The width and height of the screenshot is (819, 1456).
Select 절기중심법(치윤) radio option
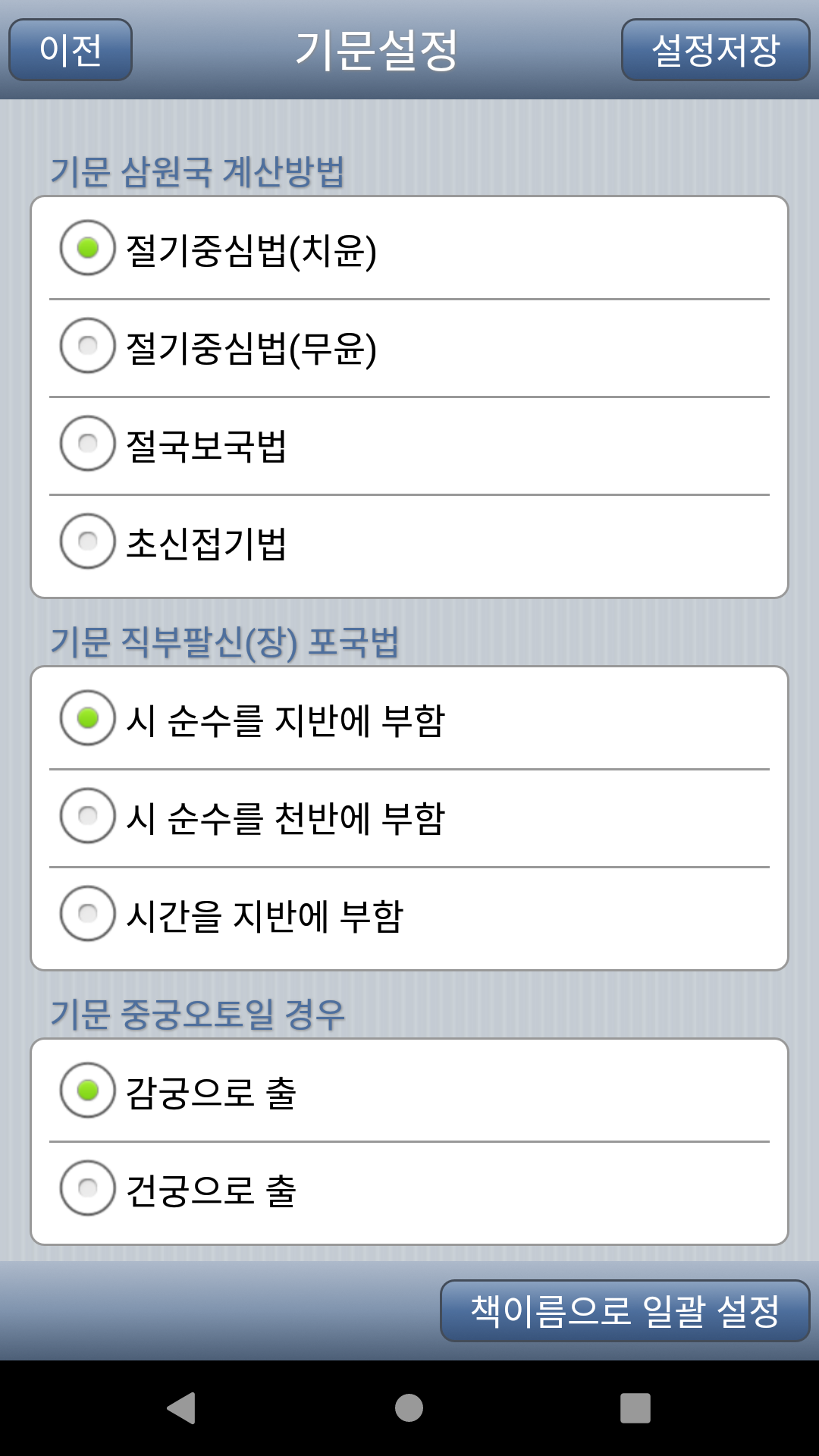[x=88, y=248]
